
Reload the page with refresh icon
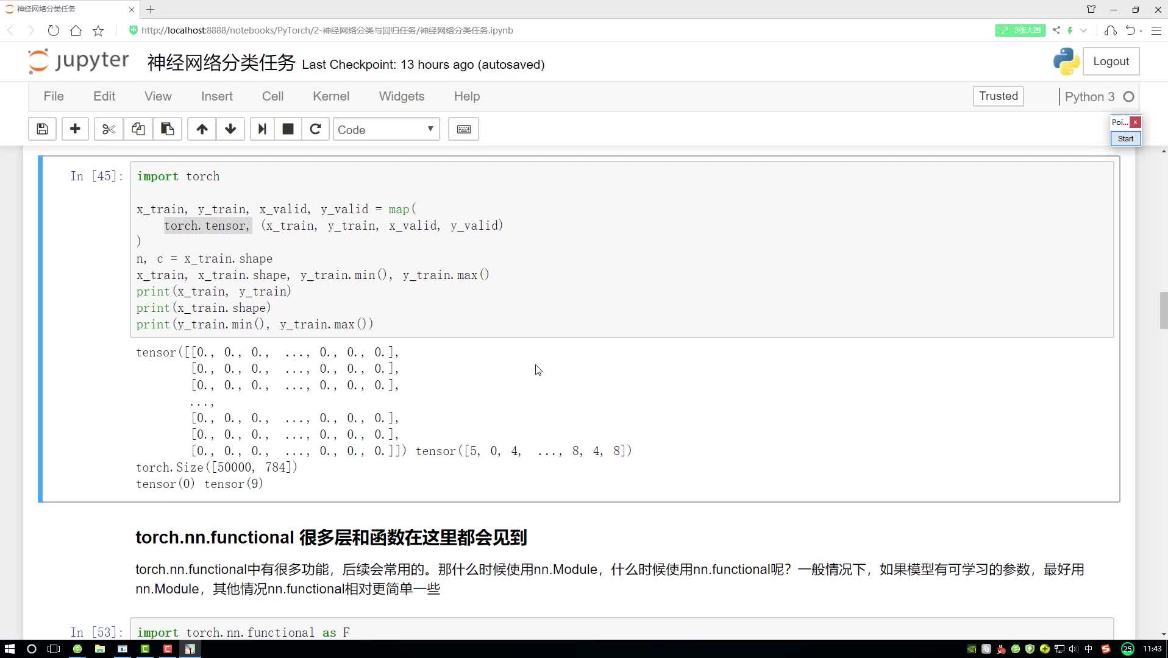tap(54, 30)
